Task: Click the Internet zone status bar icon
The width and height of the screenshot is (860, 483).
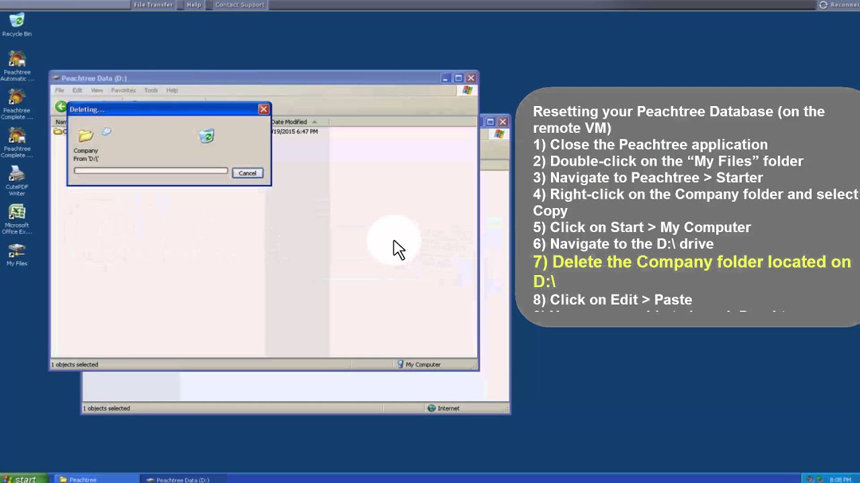Action: coord(431,408)
